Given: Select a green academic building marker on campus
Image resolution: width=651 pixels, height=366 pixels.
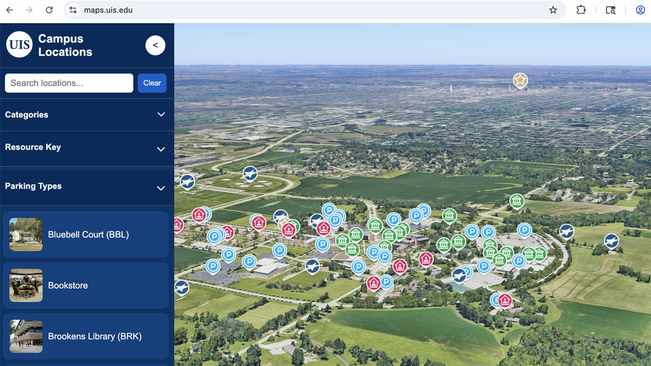Looking at the screenshot, I should click(375, 226).
